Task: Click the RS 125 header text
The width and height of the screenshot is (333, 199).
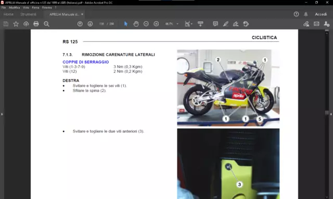Action: coord(70,42)
